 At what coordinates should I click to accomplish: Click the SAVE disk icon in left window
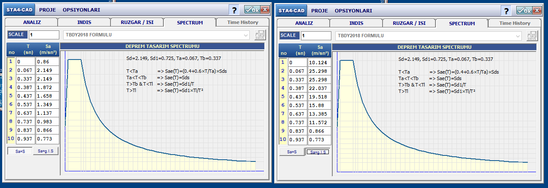point(260,36)
